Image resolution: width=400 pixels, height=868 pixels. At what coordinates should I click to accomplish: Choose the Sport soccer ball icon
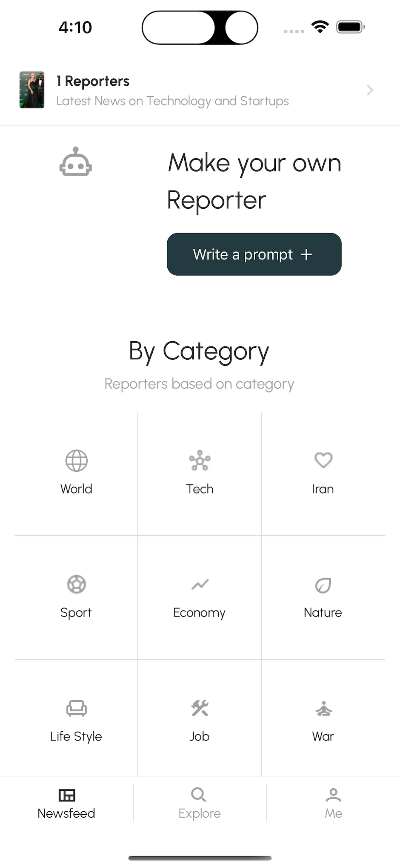77,584
